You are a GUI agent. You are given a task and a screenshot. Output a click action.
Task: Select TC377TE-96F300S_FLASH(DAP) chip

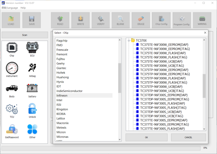(162, 129)
